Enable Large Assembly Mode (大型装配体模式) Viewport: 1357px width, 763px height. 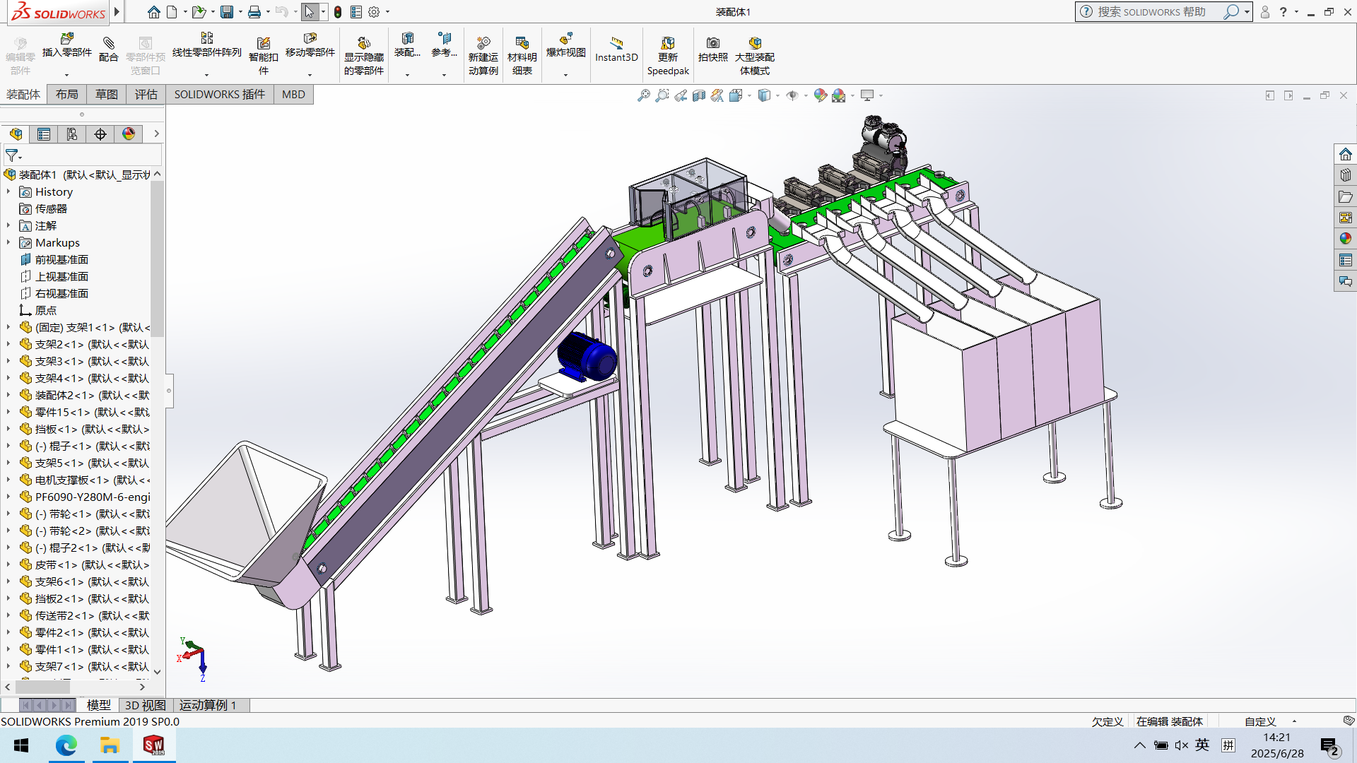point(755,55)
